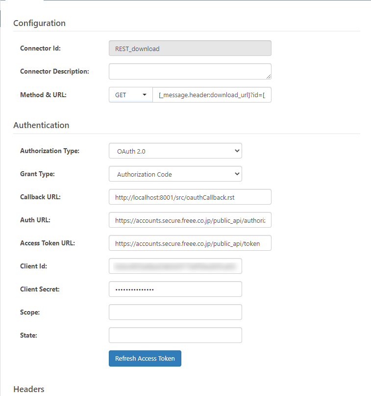Click the "Client Secret:" label
The image size is (371, 396).
(x=40, y=289)
